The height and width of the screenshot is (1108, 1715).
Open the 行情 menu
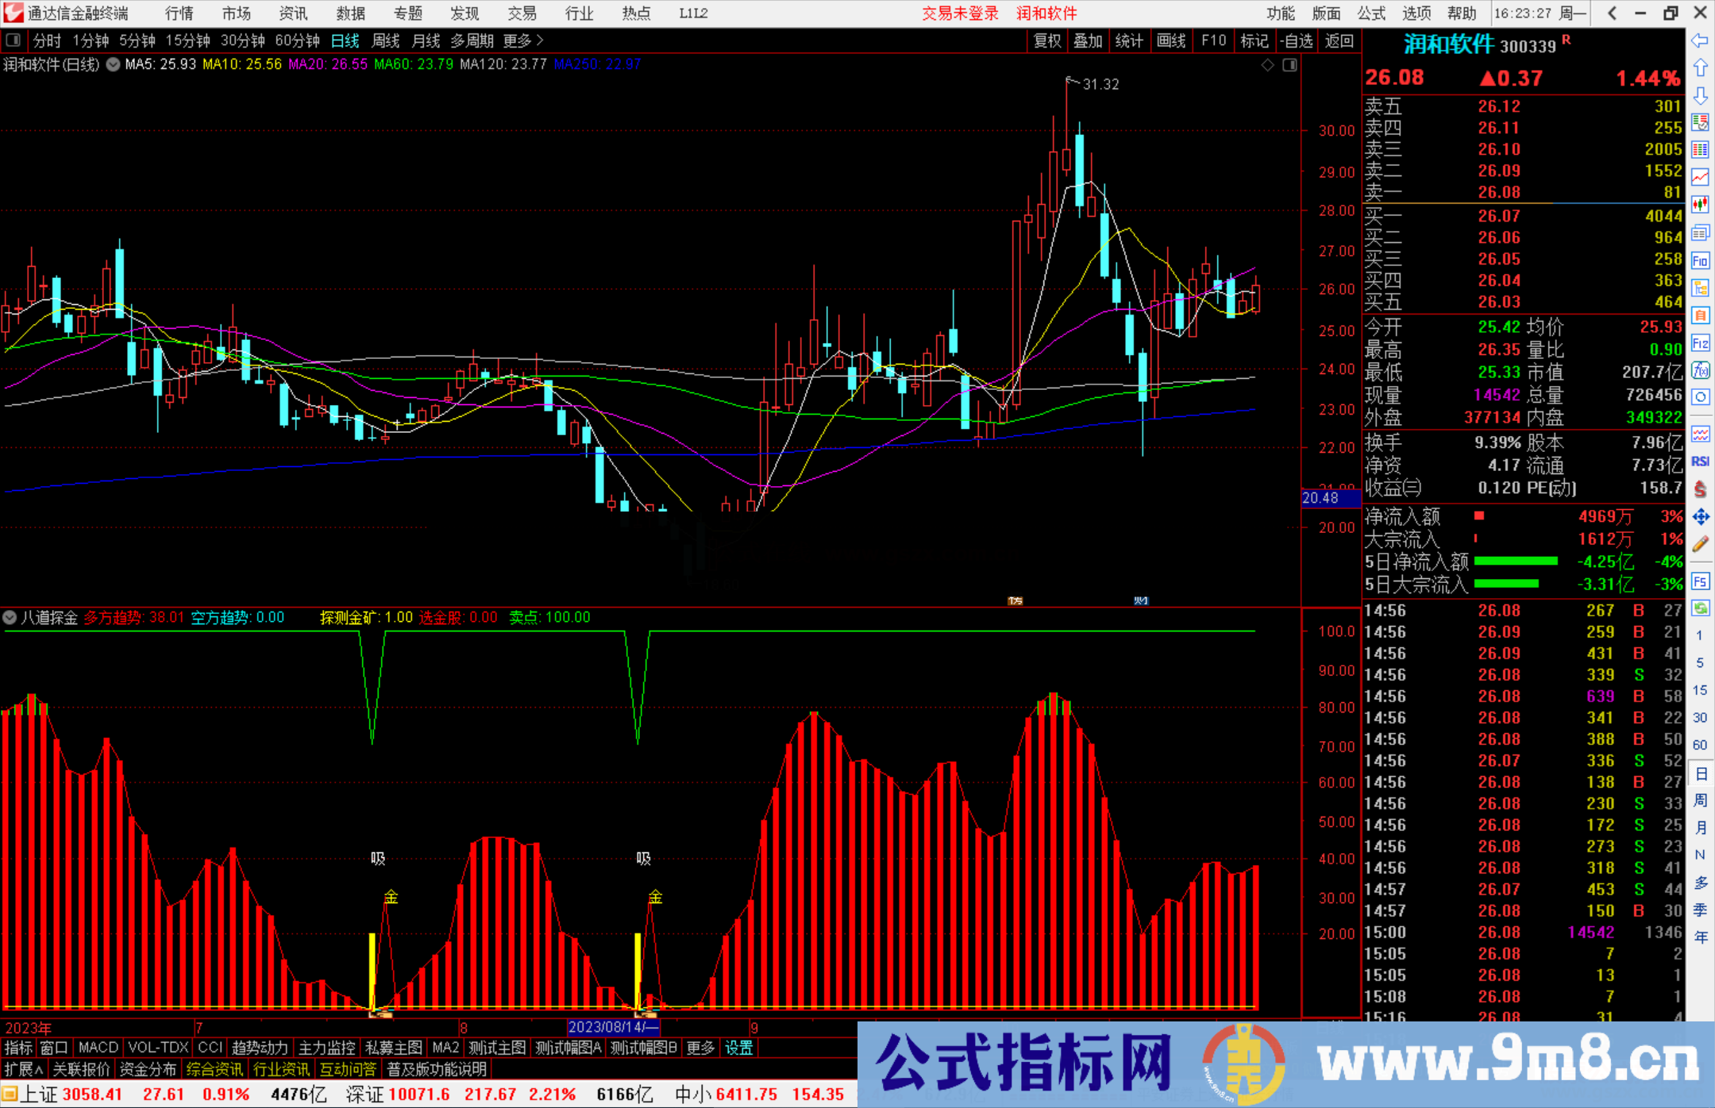coord(179,14)
